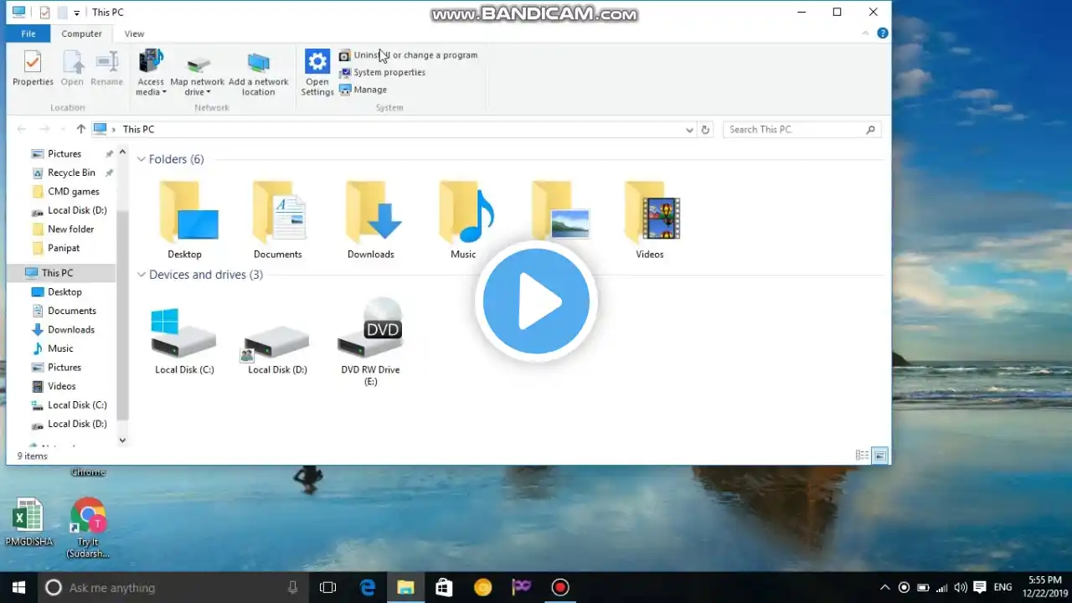
Task: Open Microsoft Store from the taskbar
Action: (444, 588)
